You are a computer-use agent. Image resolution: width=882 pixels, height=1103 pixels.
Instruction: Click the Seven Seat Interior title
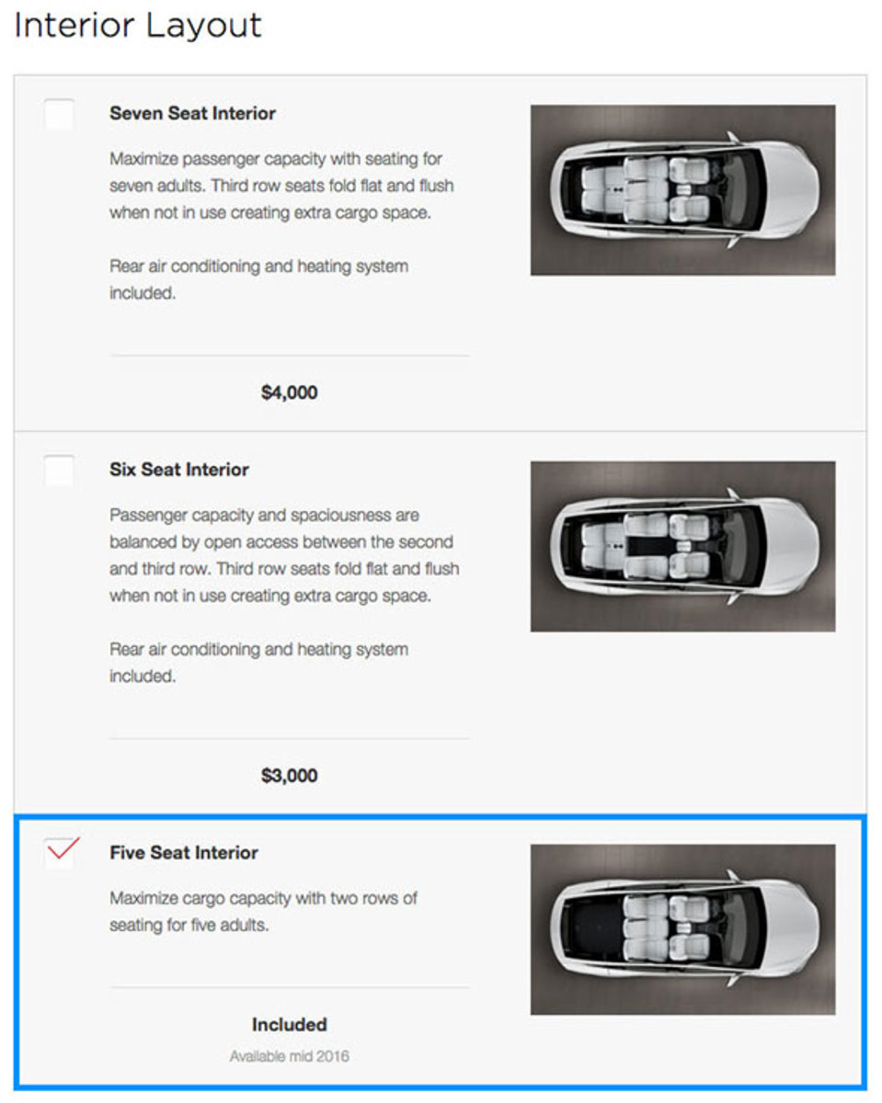(192, 114)
